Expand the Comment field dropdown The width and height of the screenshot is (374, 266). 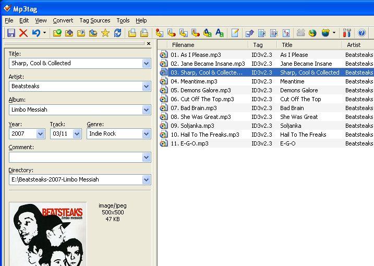click(x=147, y=158)
